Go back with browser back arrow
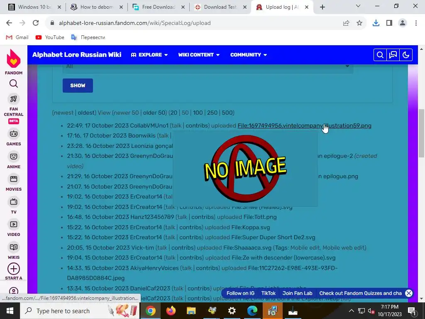This screenshot has width=425, height=319. 9,23
